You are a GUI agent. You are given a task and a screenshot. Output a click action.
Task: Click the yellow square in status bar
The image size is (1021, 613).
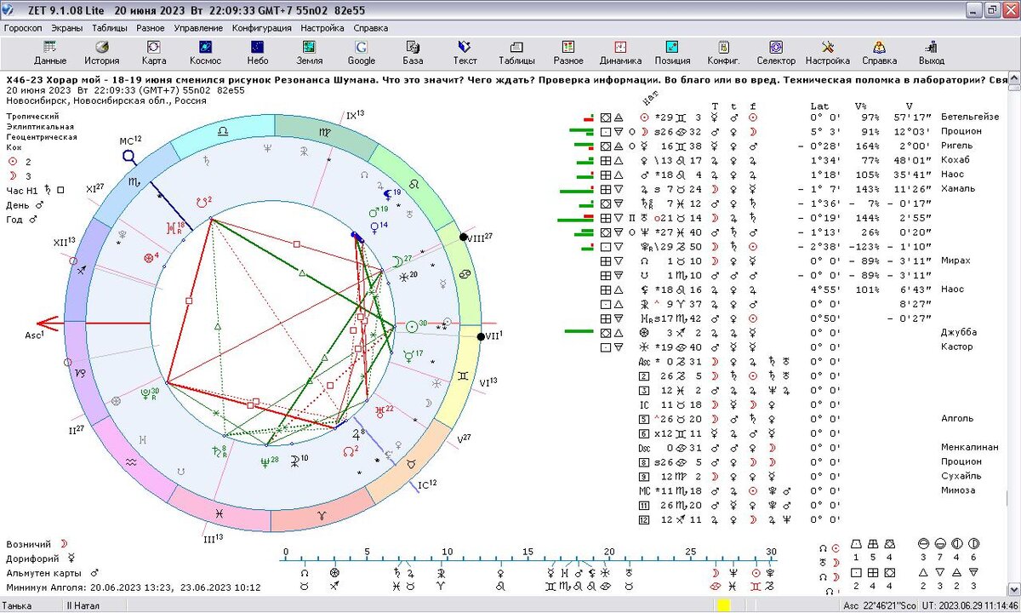click(x=723, y=605)
